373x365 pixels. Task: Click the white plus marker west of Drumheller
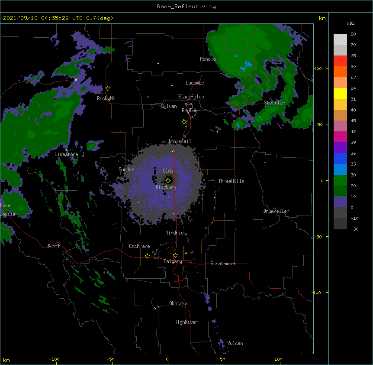pyautogui.click(x=265, y=163)
